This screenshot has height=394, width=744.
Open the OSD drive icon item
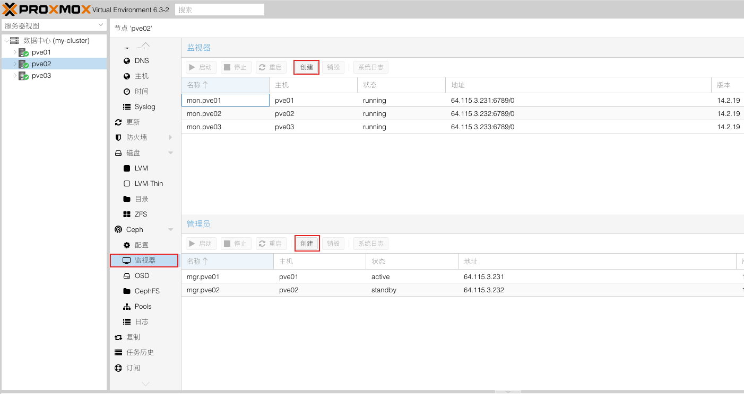coord(127,276)
